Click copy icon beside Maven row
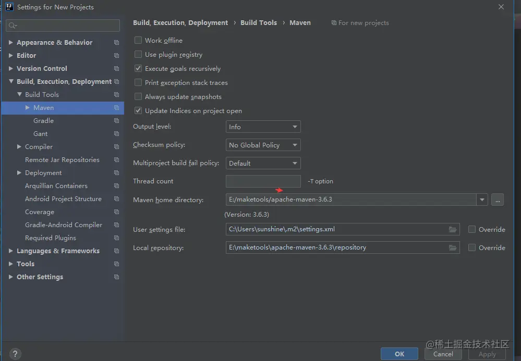The image size is (521, 361). click(116, 107)
